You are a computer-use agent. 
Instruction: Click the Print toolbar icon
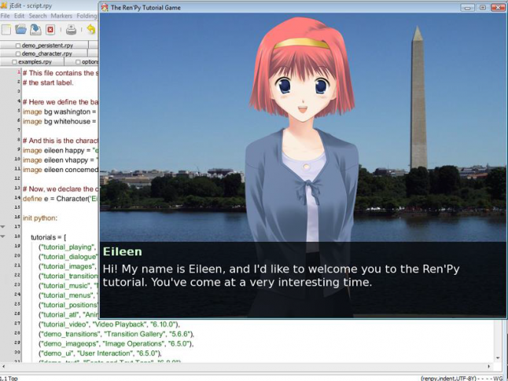71,30
